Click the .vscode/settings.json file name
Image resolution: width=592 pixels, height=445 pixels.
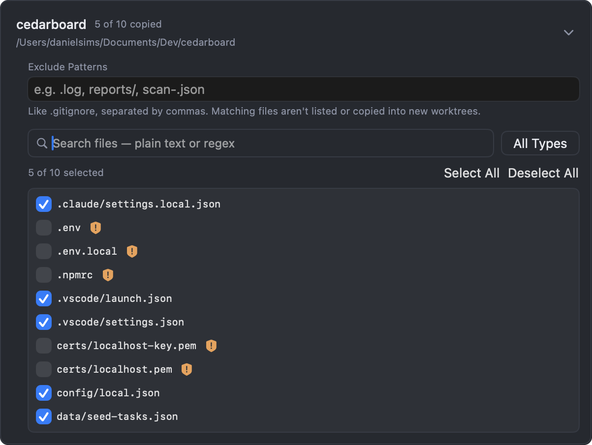coord(121,322)
